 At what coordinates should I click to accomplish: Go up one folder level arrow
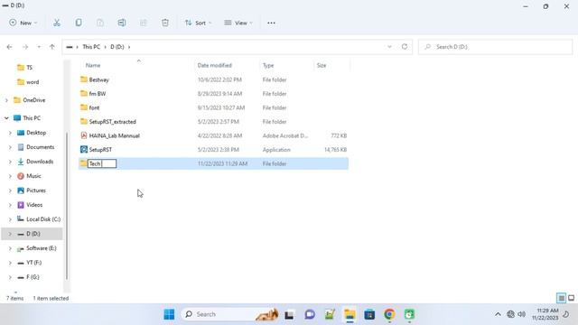coord(52,47)
